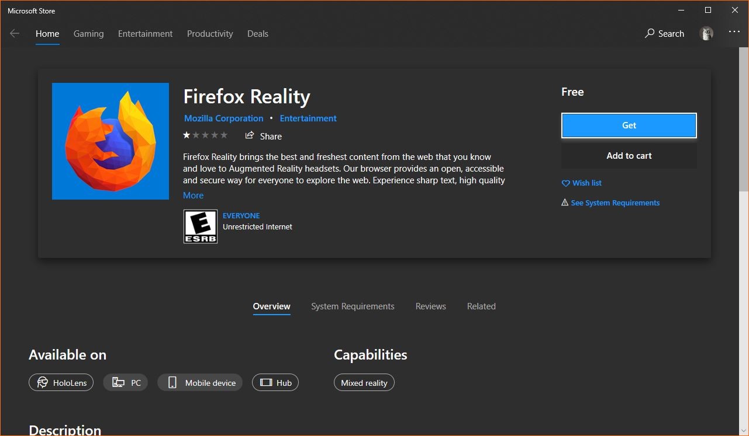Open the Deals tab

[258, 34]
